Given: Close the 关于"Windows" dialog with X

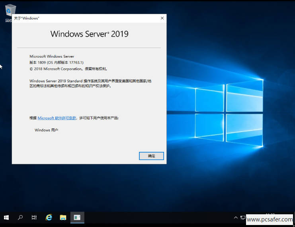Looking at the screenshot, I should [162, 18].
